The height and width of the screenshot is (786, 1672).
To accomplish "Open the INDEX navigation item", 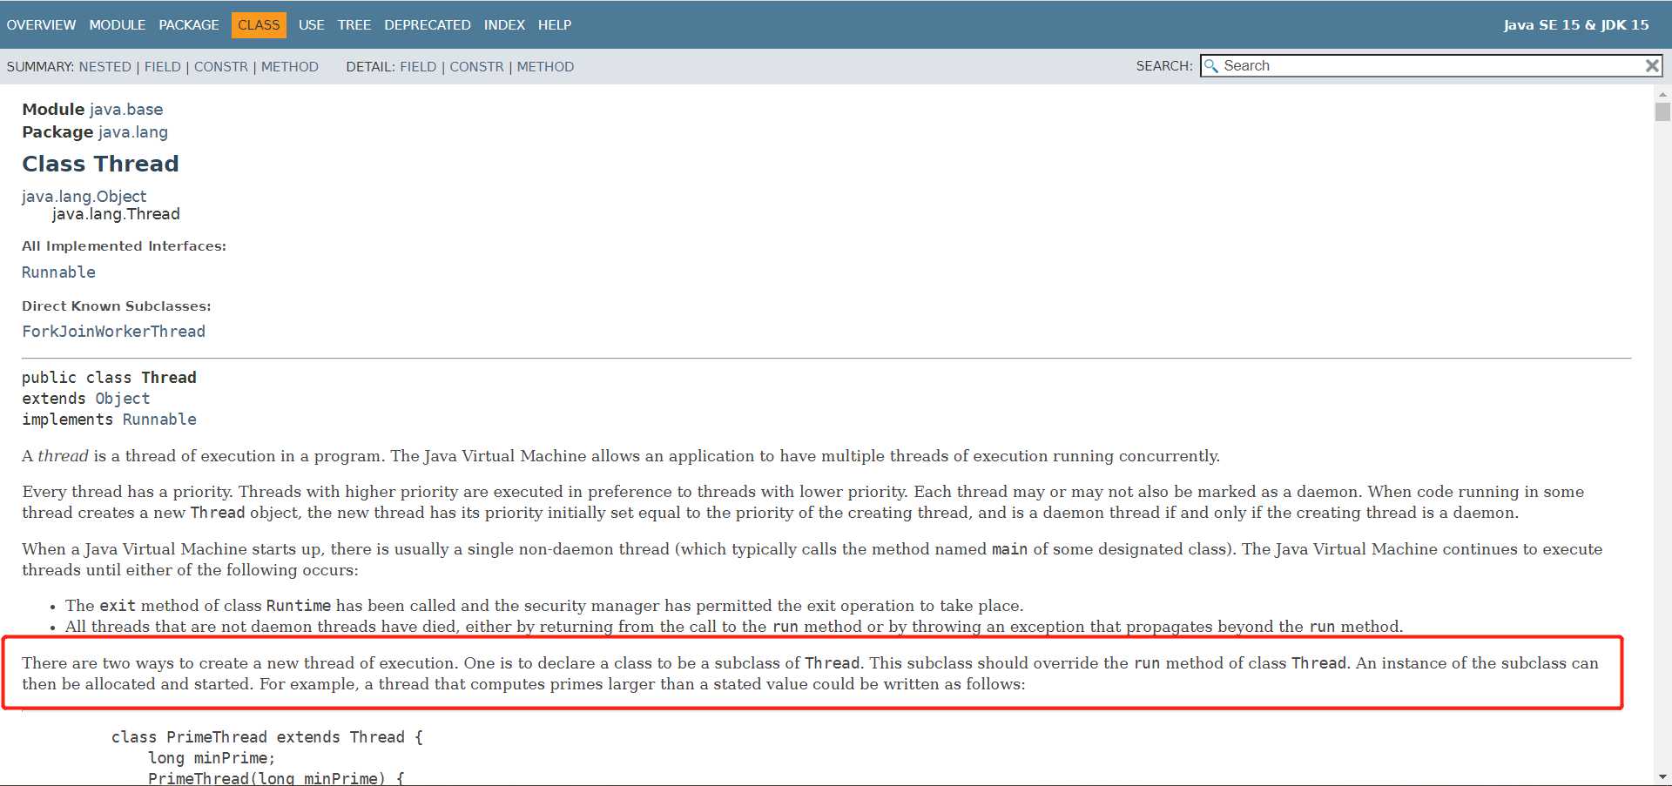I will (x=504, y=25).
